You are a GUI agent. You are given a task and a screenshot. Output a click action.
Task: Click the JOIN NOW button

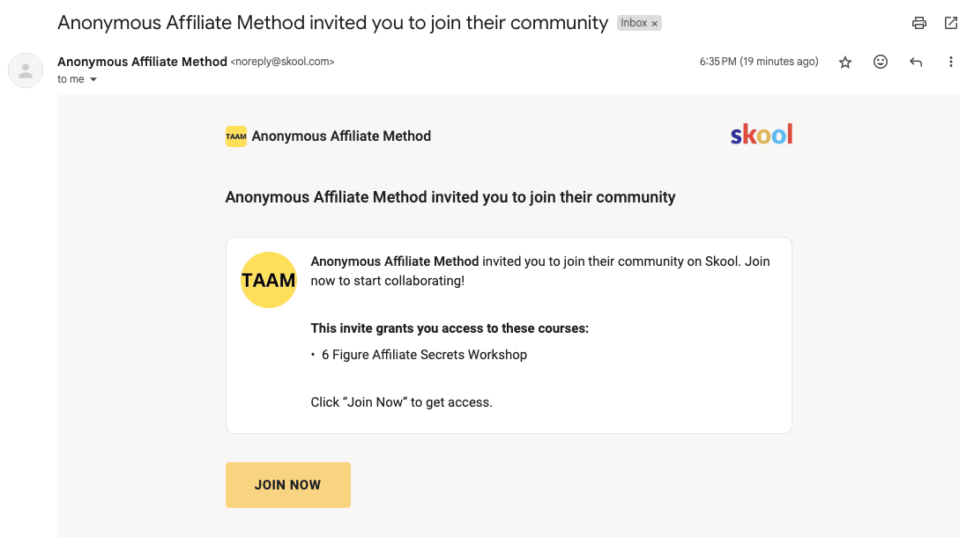(288, 485)
